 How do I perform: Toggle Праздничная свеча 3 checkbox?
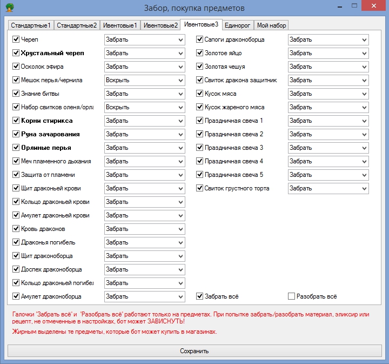199,148
